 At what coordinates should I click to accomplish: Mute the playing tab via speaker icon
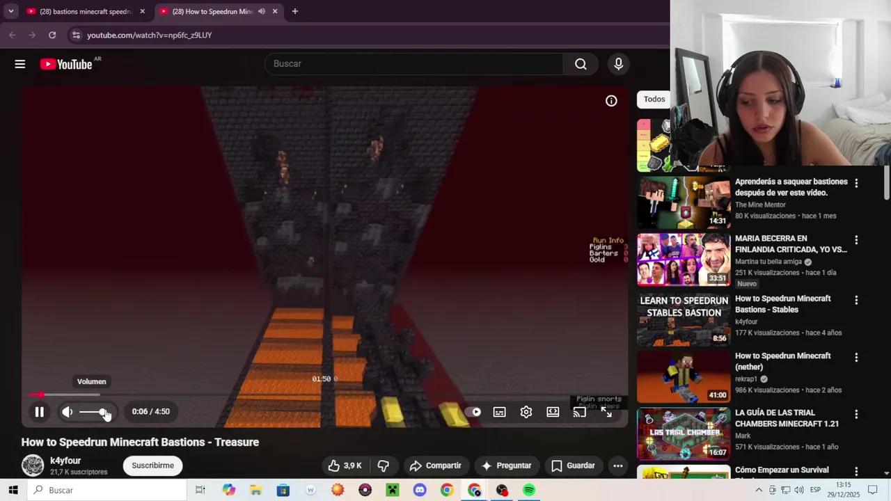262,12
